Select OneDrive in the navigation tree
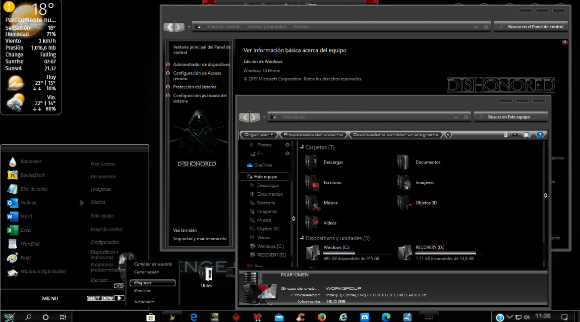The height and width of the screenshot is (322, 580). [260, 165]
